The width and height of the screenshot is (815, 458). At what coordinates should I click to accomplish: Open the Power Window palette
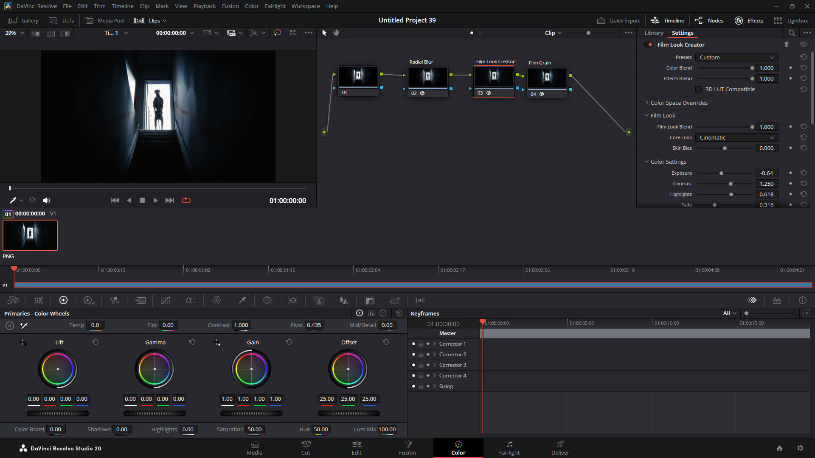pyautogui.click(x=267, y=300)
